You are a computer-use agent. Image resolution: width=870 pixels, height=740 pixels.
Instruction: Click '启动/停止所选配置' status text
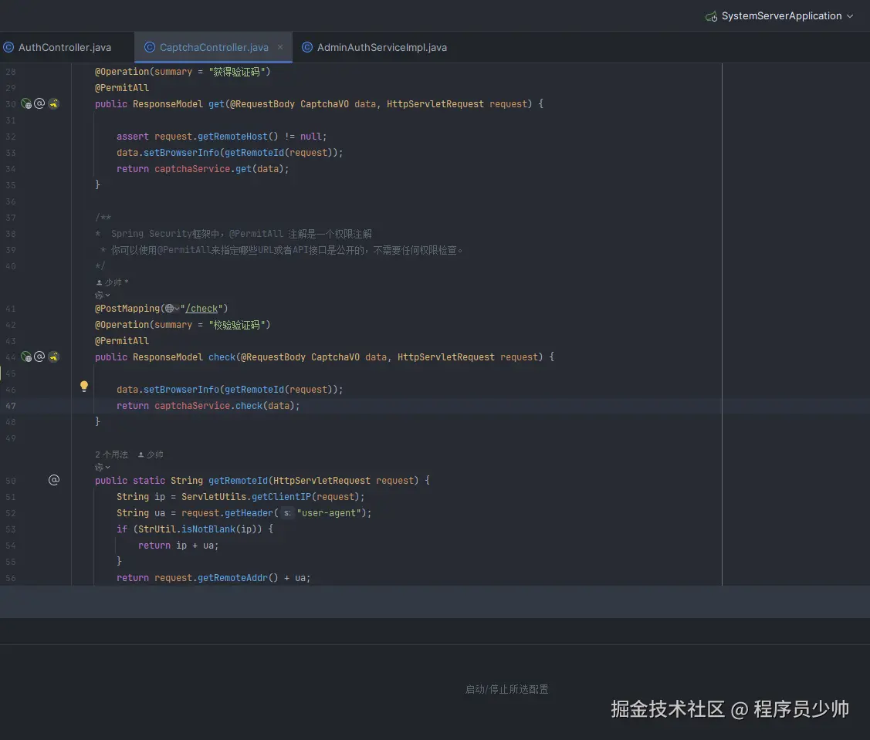pyautogui.click(x=506, y=689)
